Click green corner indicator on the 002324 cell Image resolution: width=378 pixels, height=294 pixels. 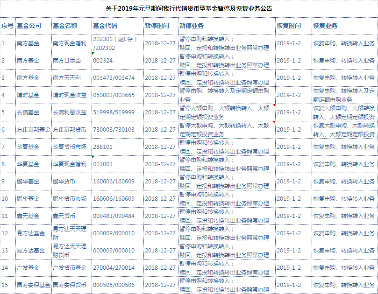click(93, 53)
